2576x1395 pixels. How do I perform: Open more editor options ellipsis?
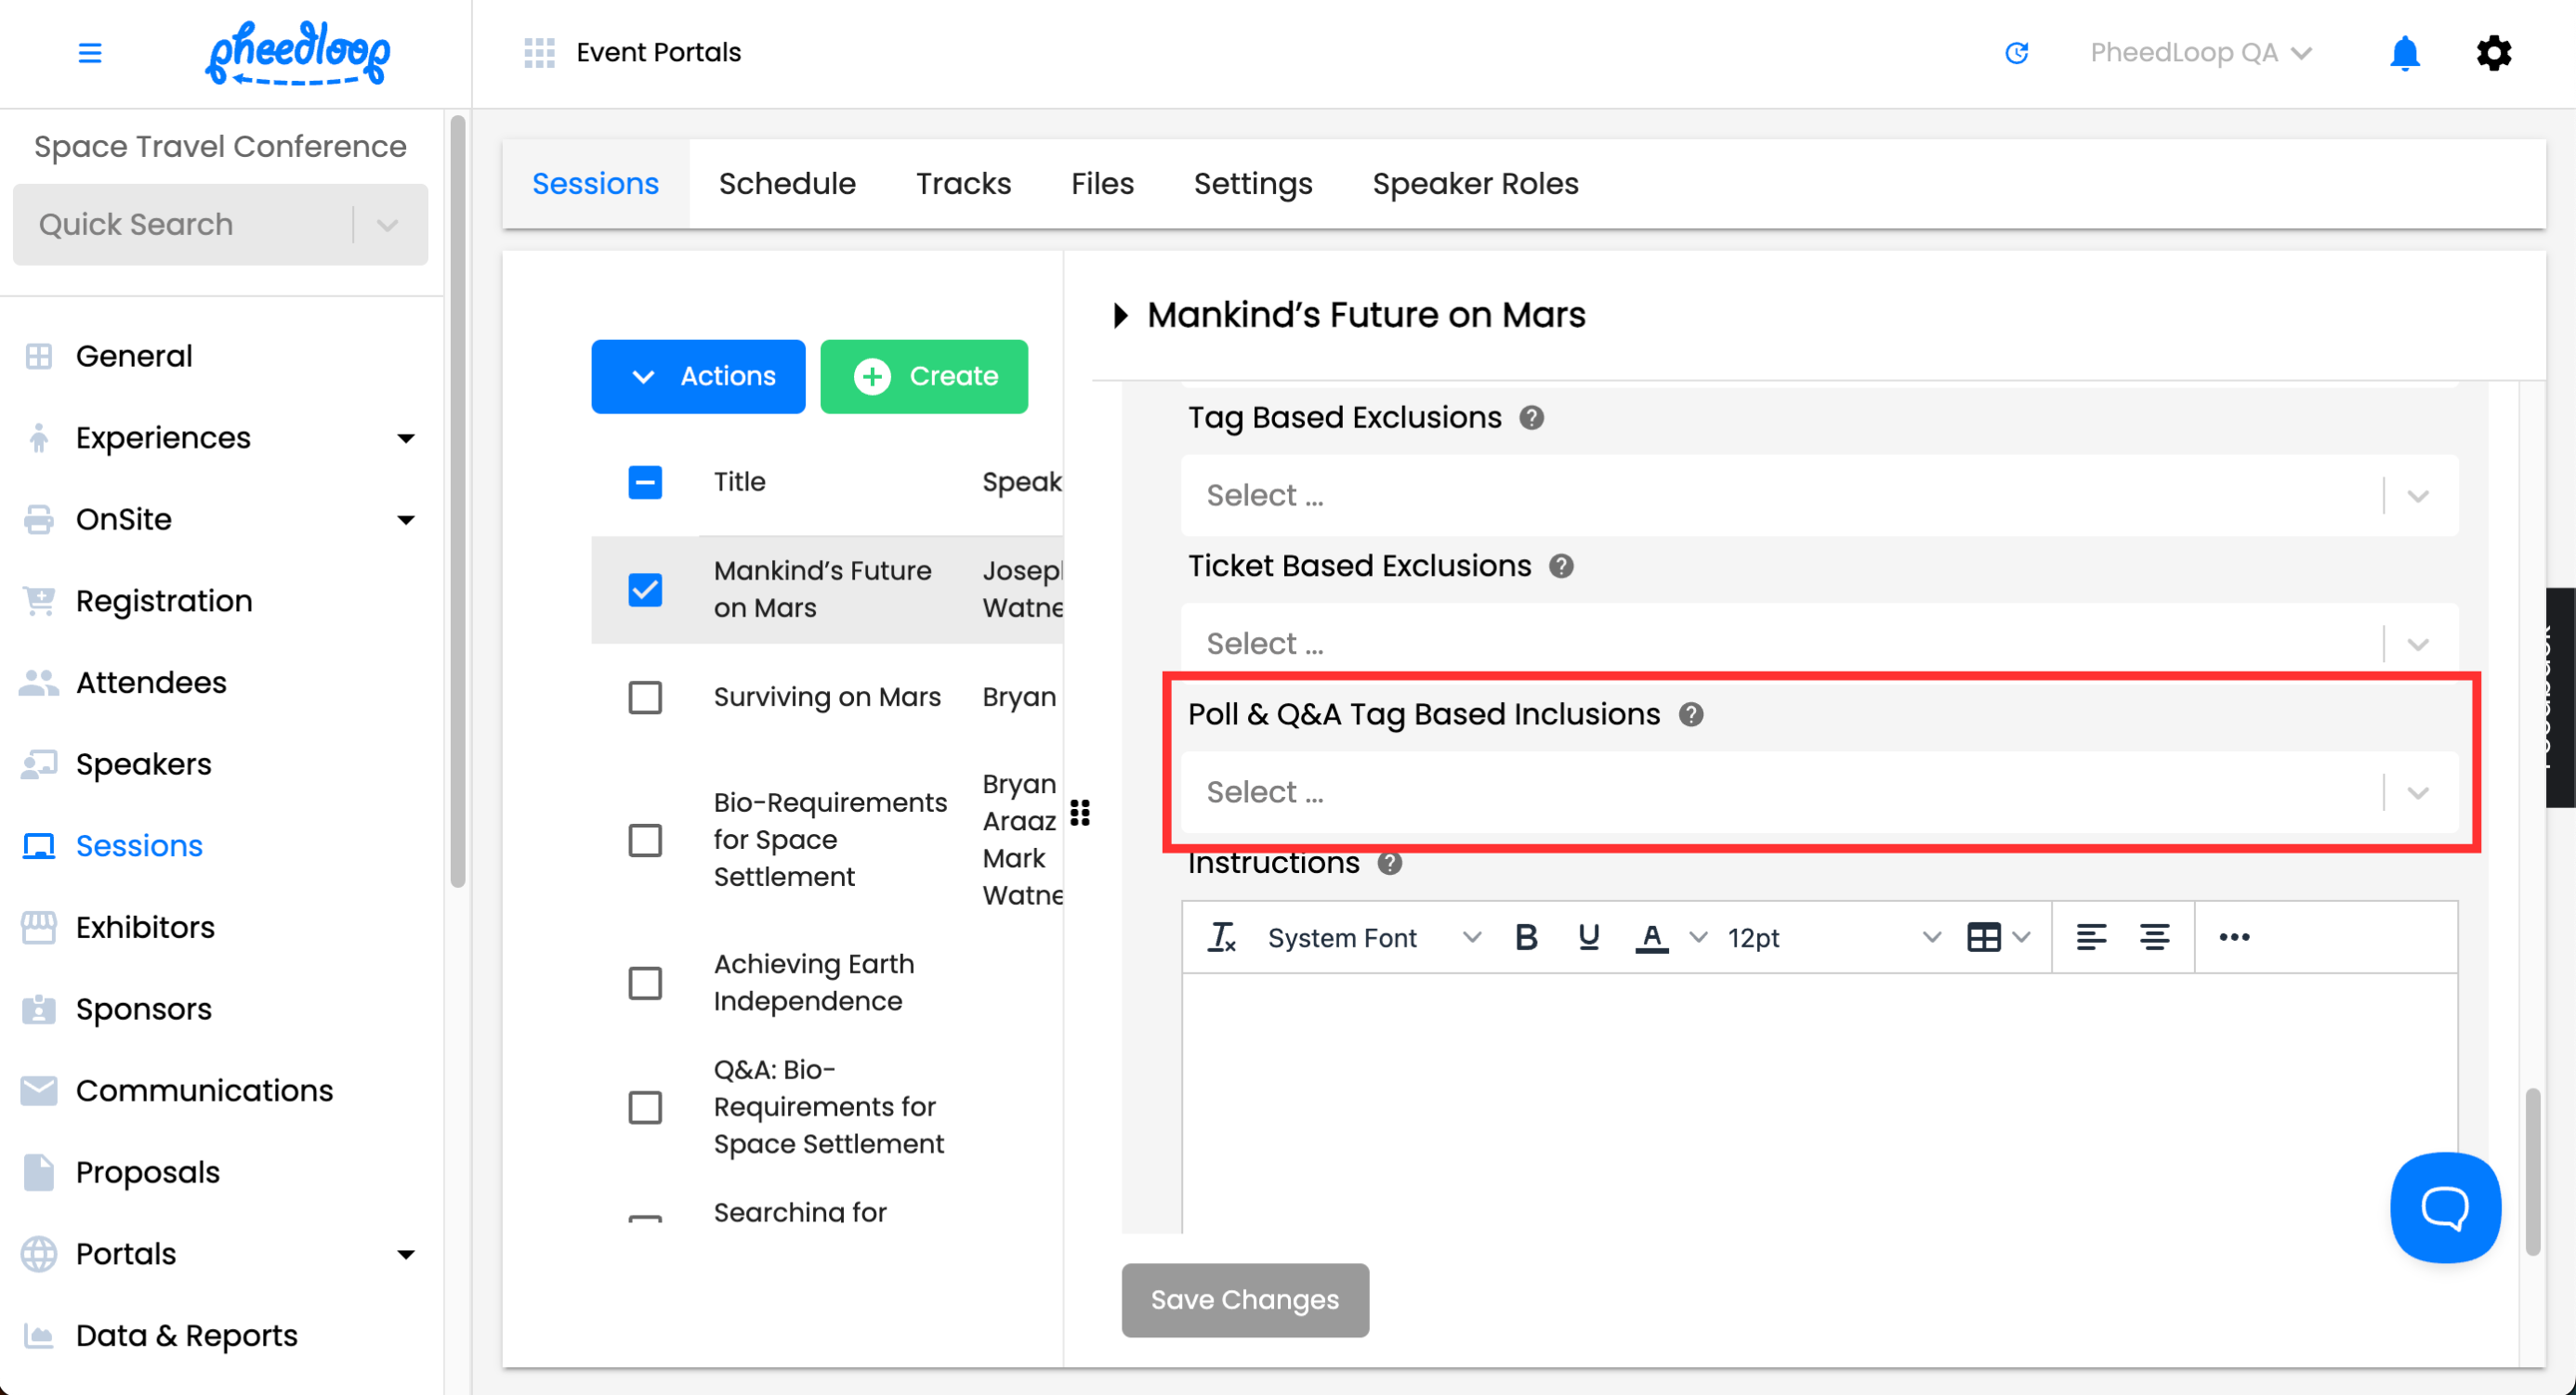pos(2234,937)
